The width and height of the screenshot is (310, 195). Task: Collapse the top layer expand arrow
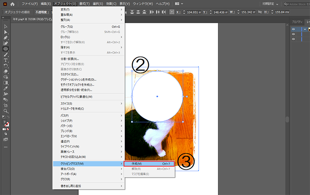[x=305, y=29]
